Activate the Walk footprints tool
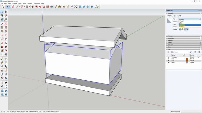Image resolution: width=202 pixels, height=113 pixels. point(6,83)
